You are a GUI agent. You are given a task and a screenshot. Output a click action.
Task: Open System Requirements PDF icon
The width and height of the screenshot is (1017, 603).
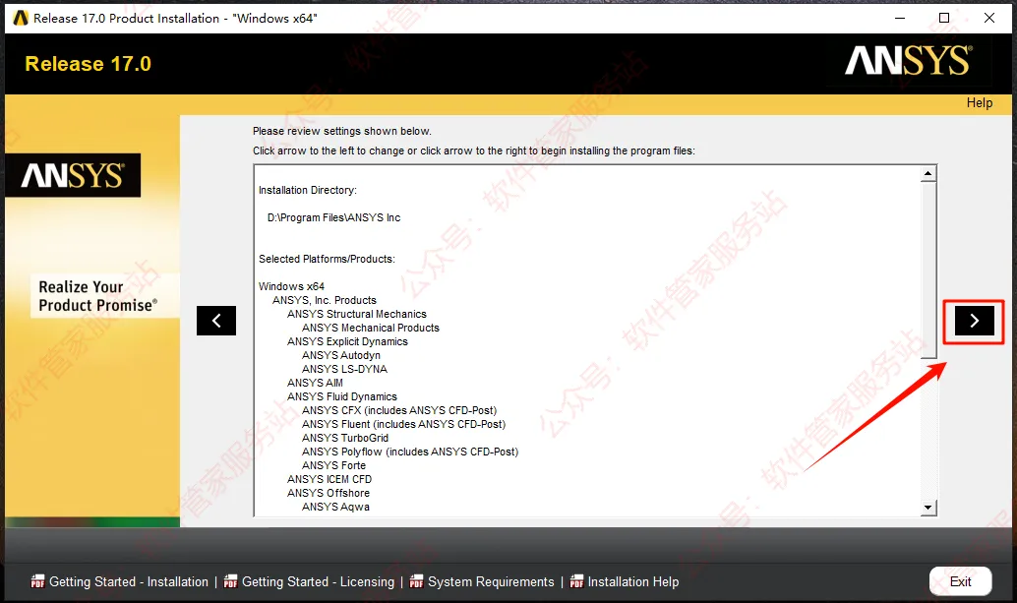[x=416, y=581]
